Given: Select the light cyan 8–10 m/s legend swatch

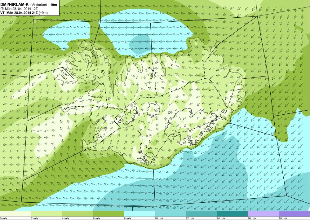Looking at the screenshot, I should 139,214.
